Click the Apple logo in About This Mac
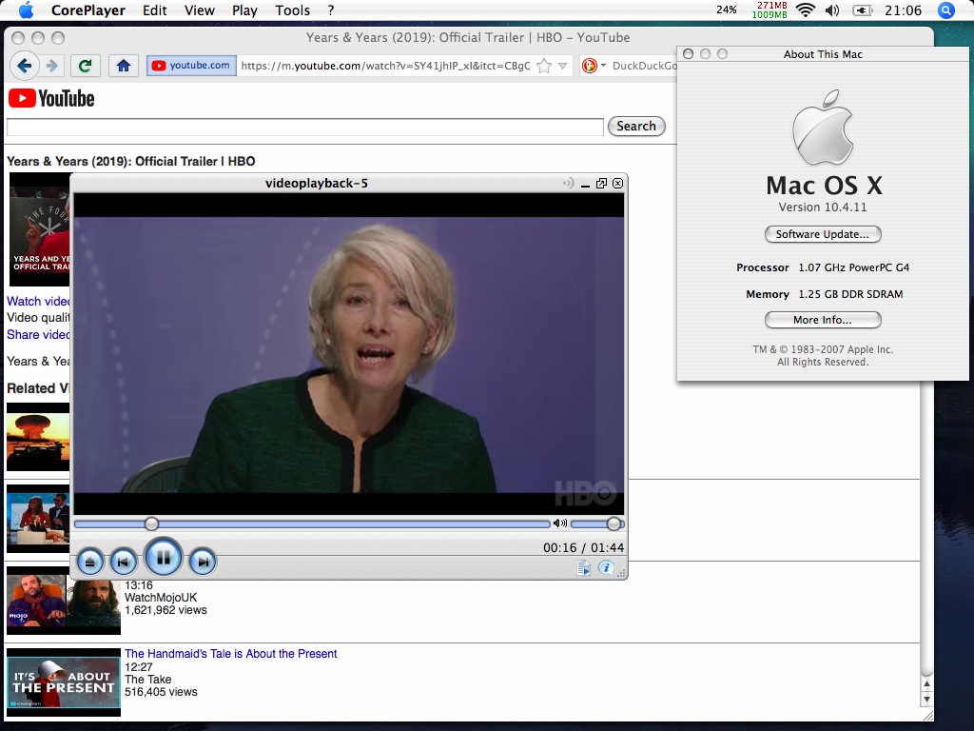The width and height of the screenshot is (974, 731). point(823,128)
